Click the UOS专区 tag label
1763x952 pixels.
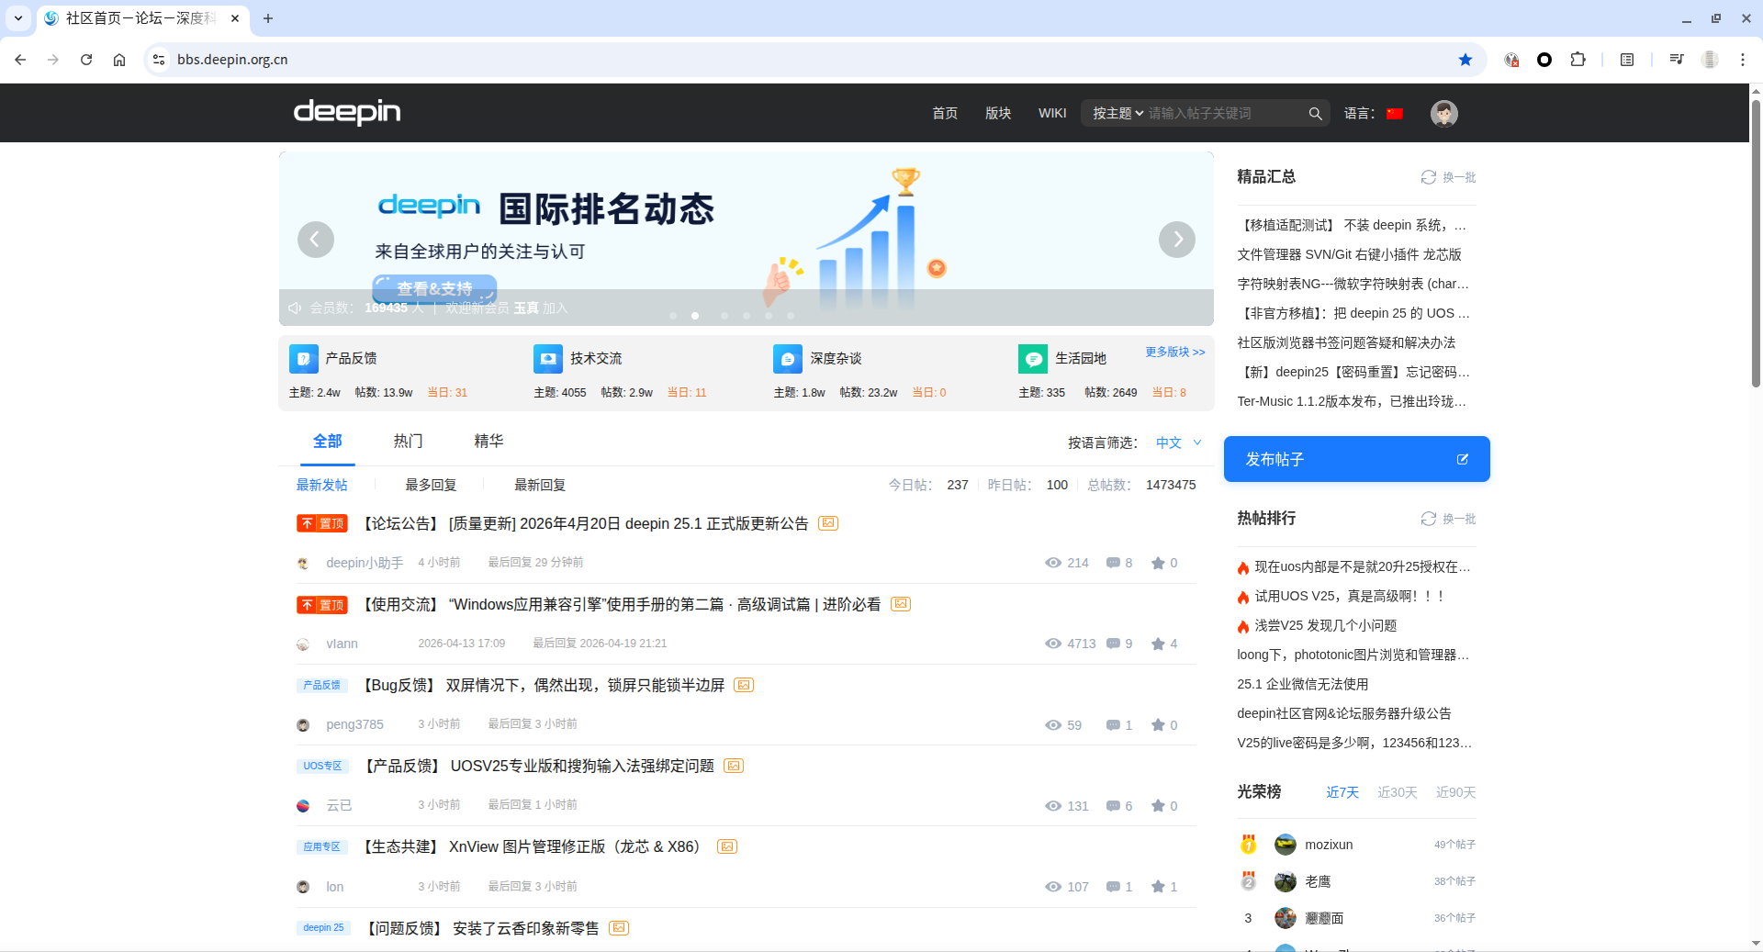[322, 766]
